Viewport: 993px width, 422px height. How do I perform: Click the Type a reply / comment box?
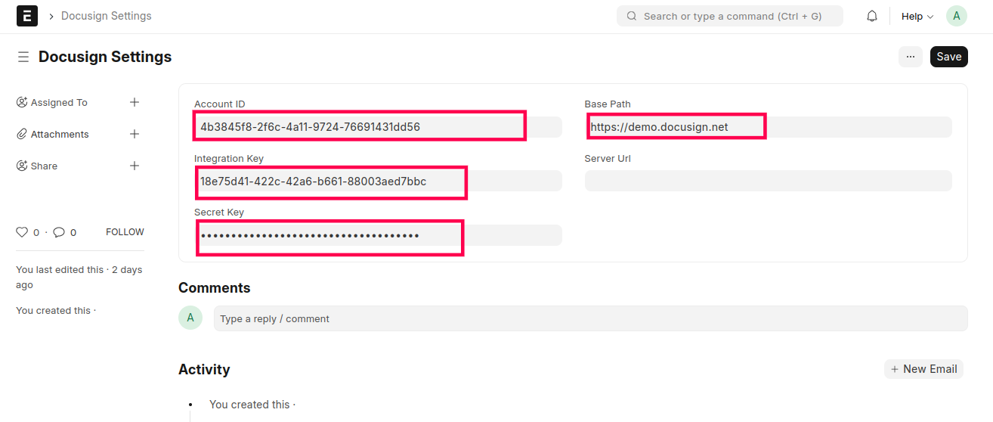point(590,318)
